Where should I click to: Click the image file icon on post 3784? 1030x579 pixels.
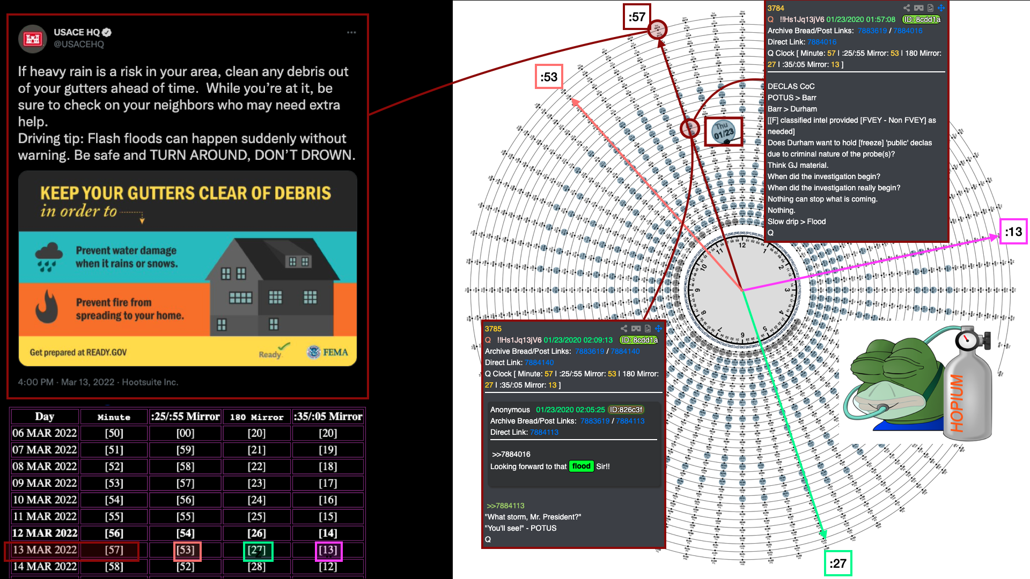coord(930,8)
